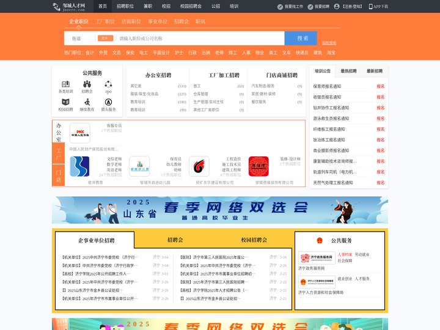
Task: Click the 兖矿东华建设 red flame logo
Action: click(199, 166)
